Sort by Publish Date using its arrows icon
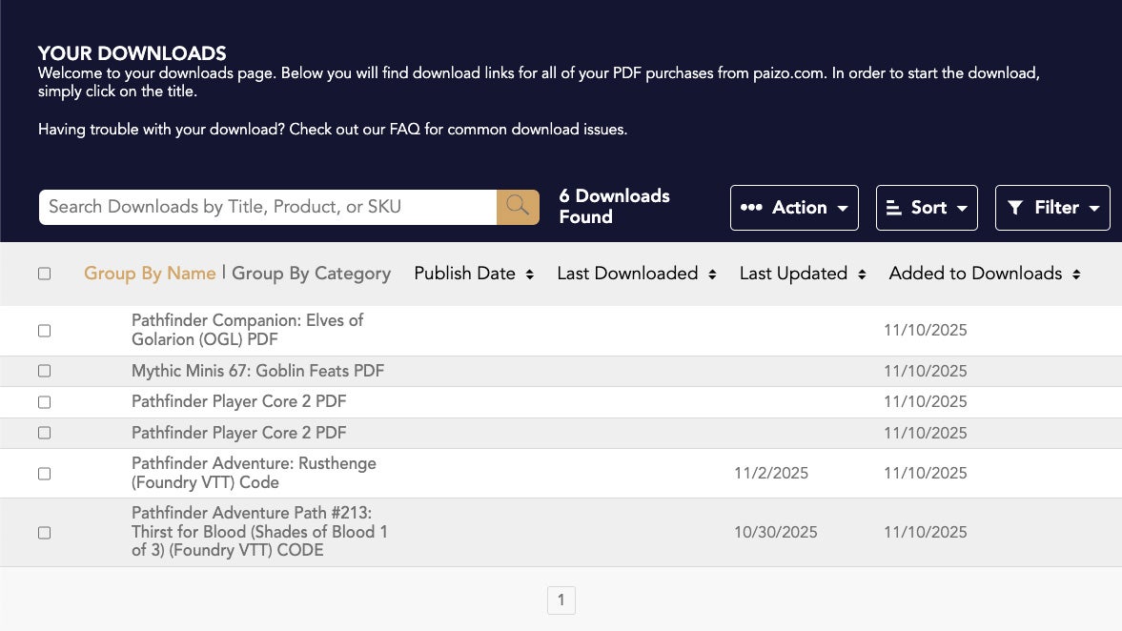The width and height of the screenshot is (1122, 631). coord(530,274)
